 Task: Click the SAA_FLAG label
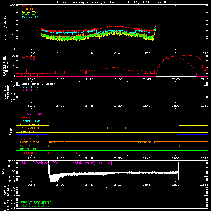coord(26,139)
